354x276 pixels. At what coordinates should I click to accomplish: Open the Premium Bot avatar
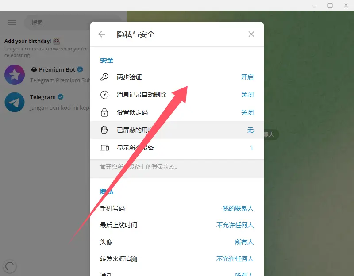[14, 74]
